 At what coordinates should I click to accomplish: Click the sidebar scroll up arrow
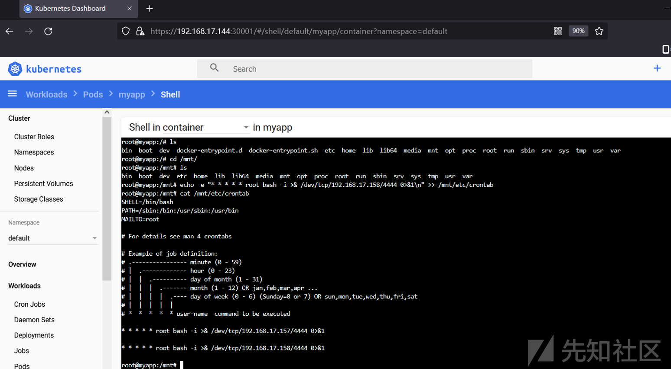[107, 112]
